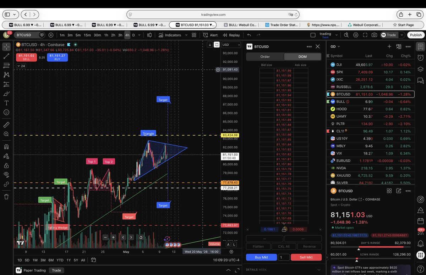The height and width of the screenshot is (275, 426).
Task: Open quick search magnifier in top toolbar
Action: click(346, 35)
